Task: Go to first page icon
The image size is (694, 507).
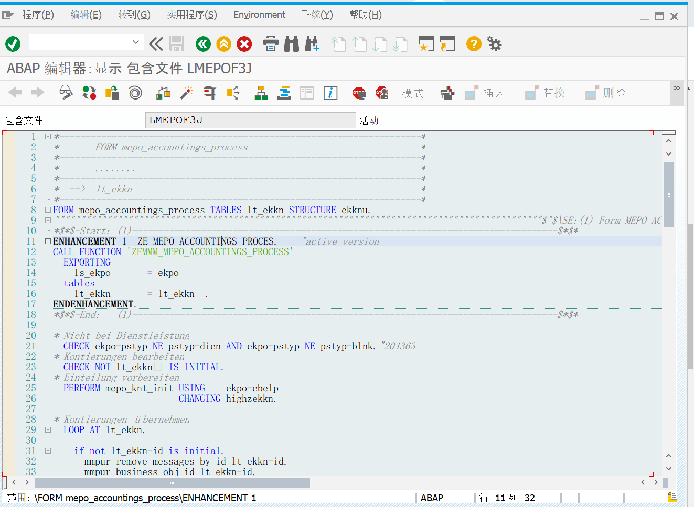Action: [338, 44]
